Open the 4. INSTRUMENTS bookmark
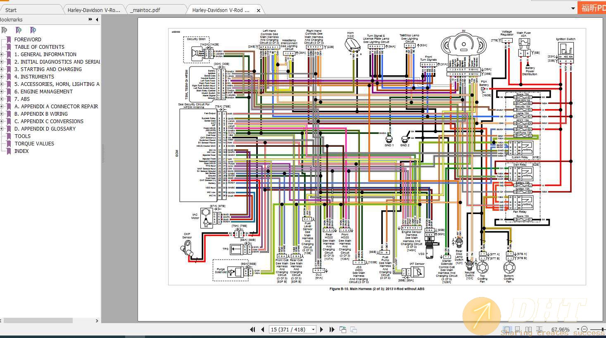This screenshot has width=606, height=338. click(x=34, y=77)
